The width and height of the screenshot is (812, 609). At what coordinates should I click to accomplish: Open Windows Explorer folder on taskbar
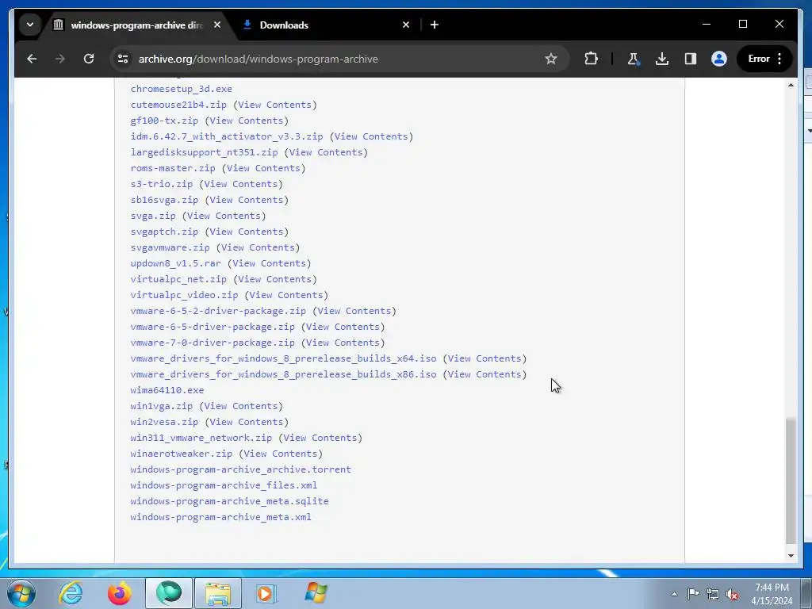point(218,593)
